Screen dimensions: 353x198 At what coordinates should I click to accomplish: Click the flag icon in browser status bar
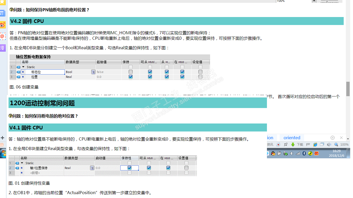coord(308,145)
